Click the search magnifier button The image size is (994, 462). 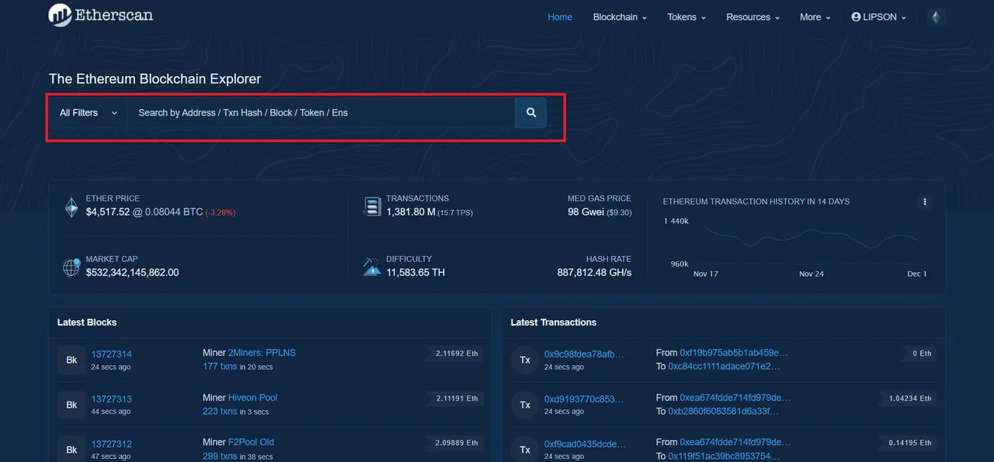click(530, 112)
